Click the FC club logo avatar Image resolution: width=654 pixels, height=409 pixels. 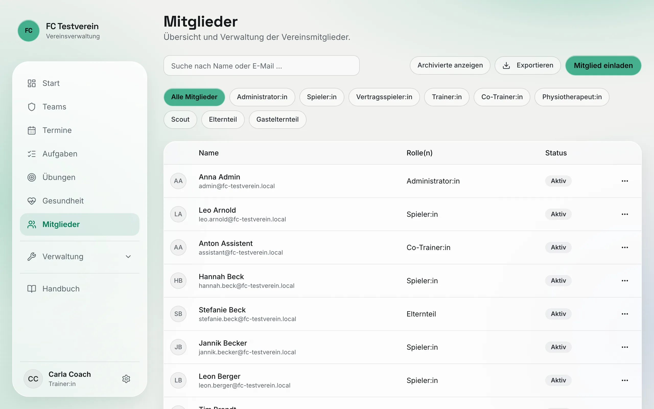click(x=29, y=31)
